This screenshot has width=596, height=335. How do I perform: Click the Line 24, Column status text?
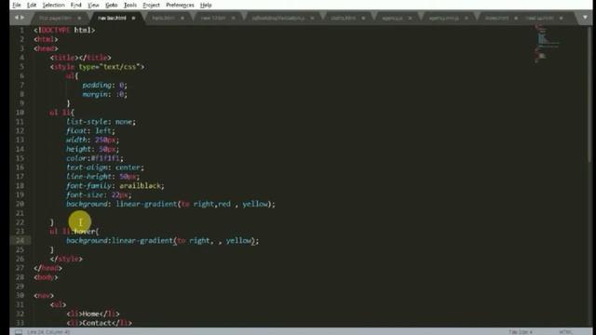coord(48,332)
